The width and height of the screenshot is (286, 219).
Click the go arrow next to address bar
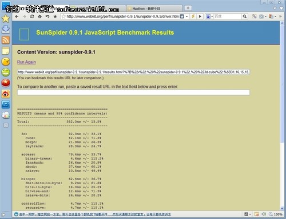click(200, 17)
